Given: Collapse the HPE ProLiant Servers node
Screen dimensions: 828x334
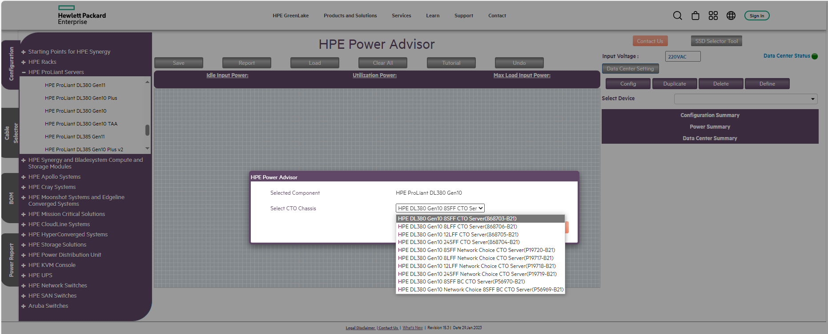Looking at the screenshot, I should [24, 72].
